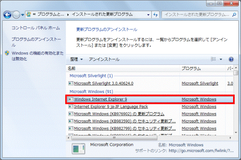Minimize the window

point(211,4)
